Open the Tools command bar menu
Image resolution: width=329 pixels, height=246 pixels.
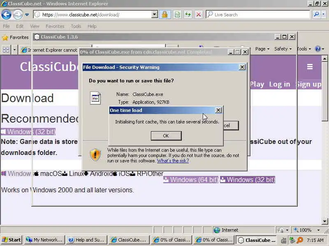(304, 49)
